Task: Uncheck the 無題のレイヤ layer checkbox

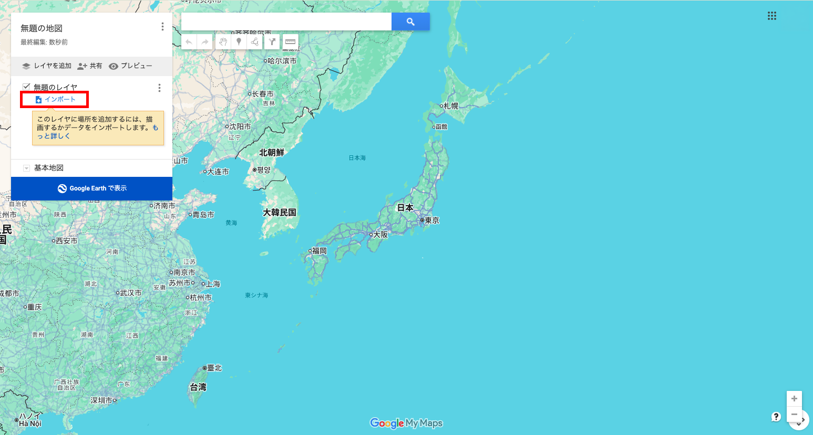Action: click(x=26, y=87)
